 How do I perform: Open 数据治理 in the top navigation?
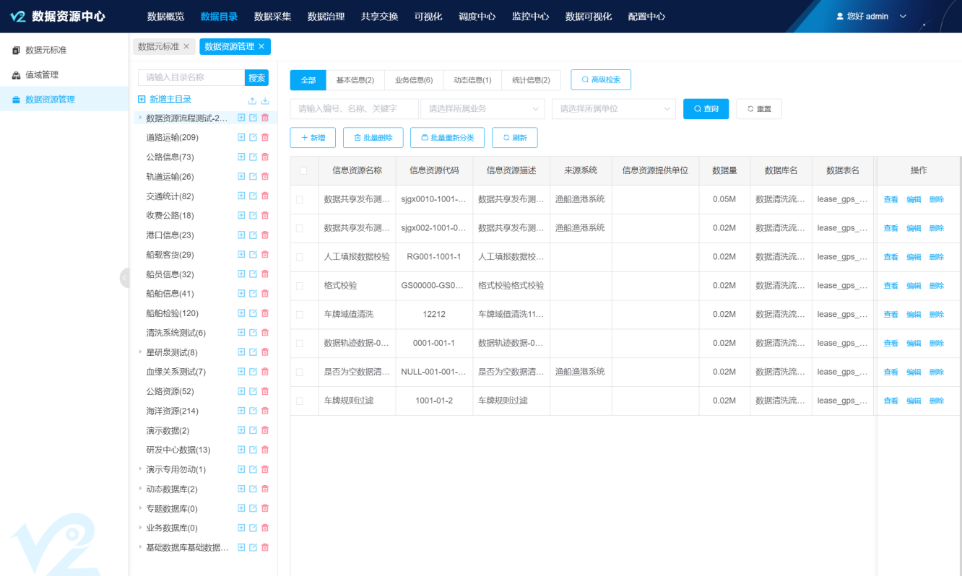click(326, 16)
